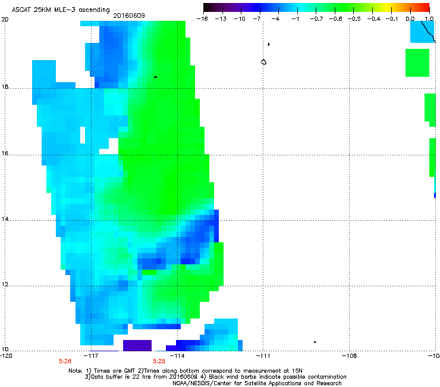The width and height of the screenshot is (440, 387).
Task: Click the date label 20160609
Action: [x=129, y=15]
